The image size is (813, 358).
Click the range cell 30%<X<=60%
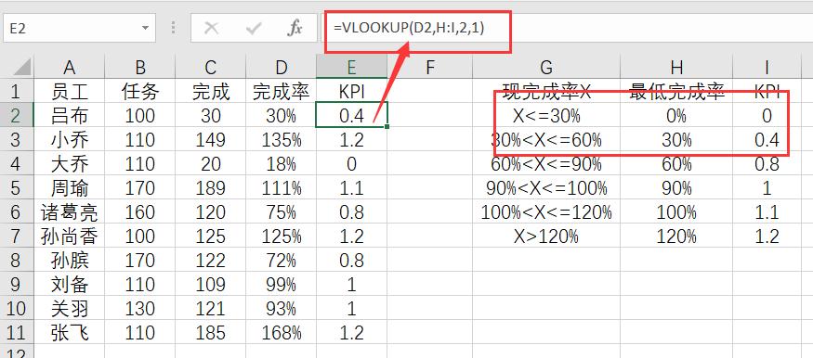tap(546, 140)
